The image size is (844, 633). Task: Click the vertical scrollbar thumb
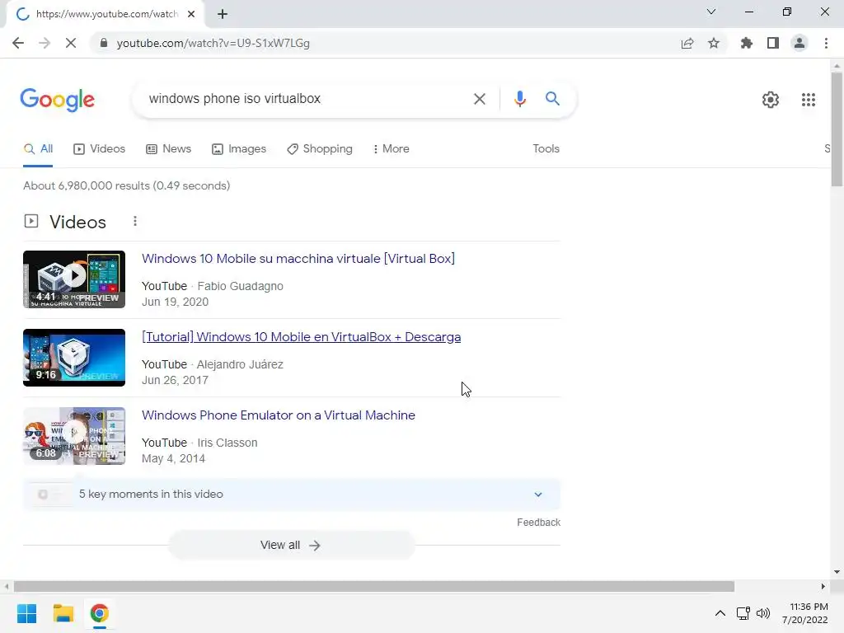pyautogui.click(x=837, y=129)
